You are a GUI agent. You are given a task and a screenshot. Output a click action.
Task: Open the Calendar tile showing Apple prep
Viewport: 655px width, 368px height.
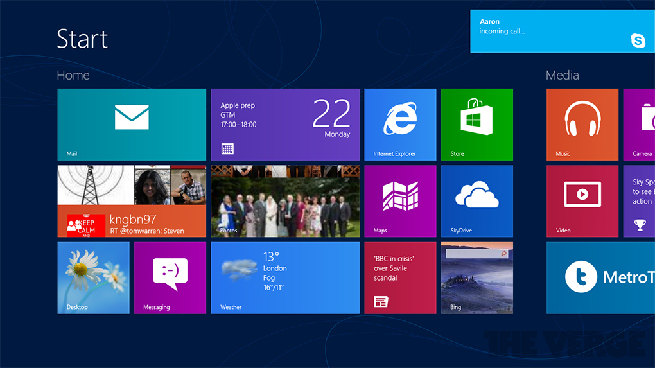click(285, 125)
